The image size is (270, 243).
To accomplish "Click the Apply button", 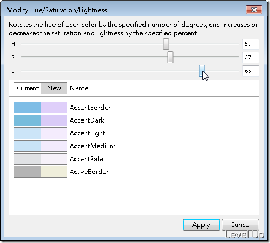I will point(201,225).
